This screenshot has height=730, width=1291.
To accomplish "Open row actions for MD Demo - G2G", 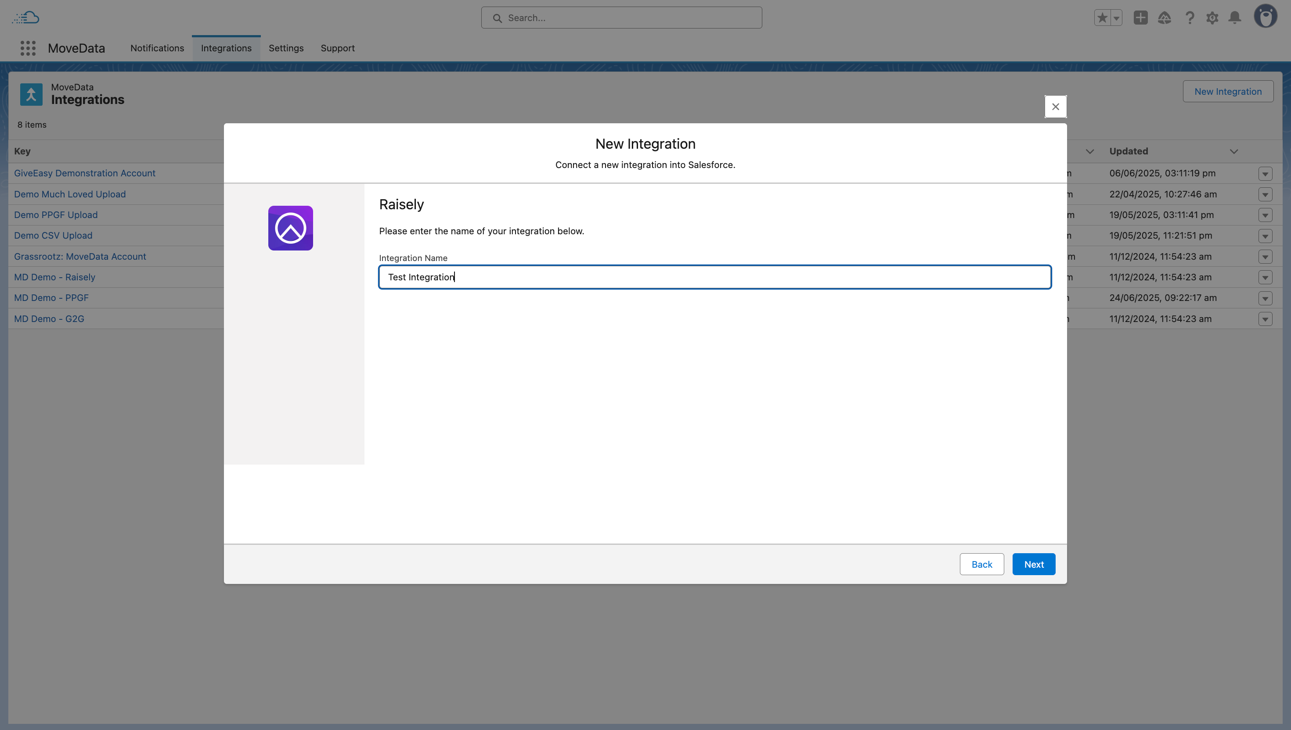I will (x=1265, y=319).
